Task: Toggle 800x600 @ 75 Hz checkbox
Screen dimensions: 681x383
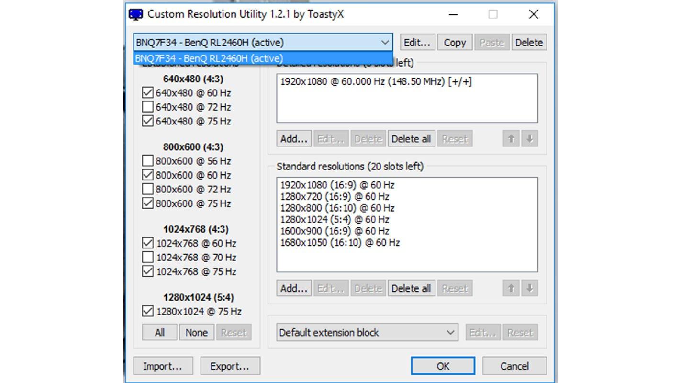Action: (x=148, y=203)
